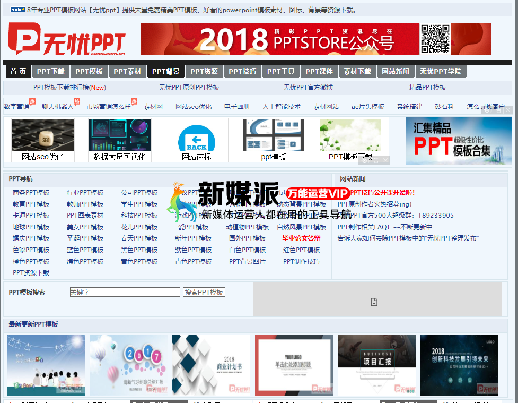Viewport: 518px width, 403px height.
Task: Click the 无忧PPT site logo
Action: [x=67, y=39]
